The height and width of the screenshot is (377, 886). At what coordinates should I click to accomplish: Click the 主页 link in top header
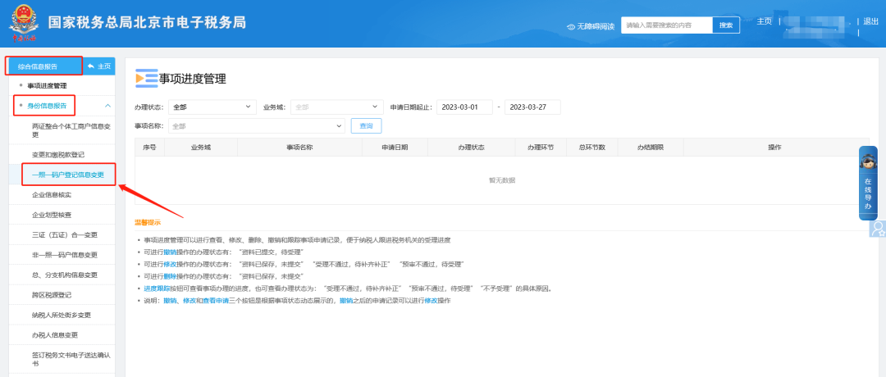(764, 21)
